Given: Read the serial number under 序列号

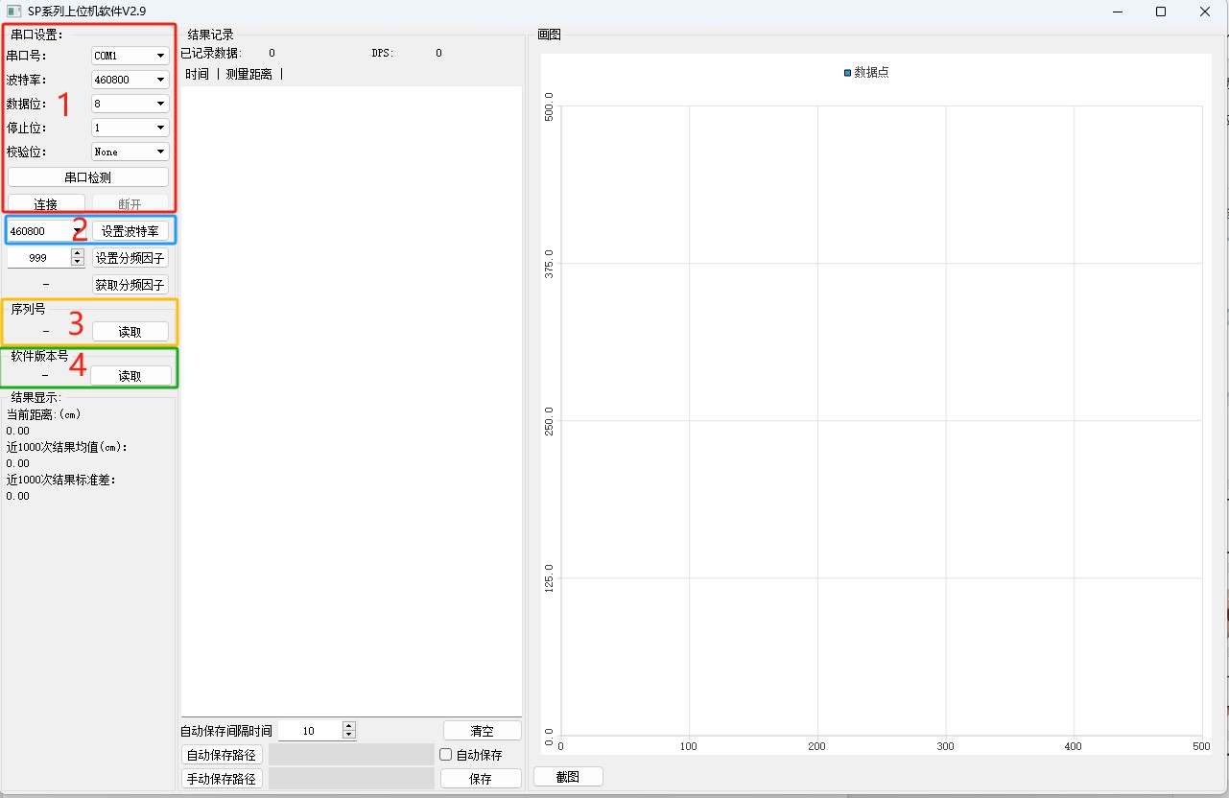Looking at the screenshot, I should [x=130, y=332].
